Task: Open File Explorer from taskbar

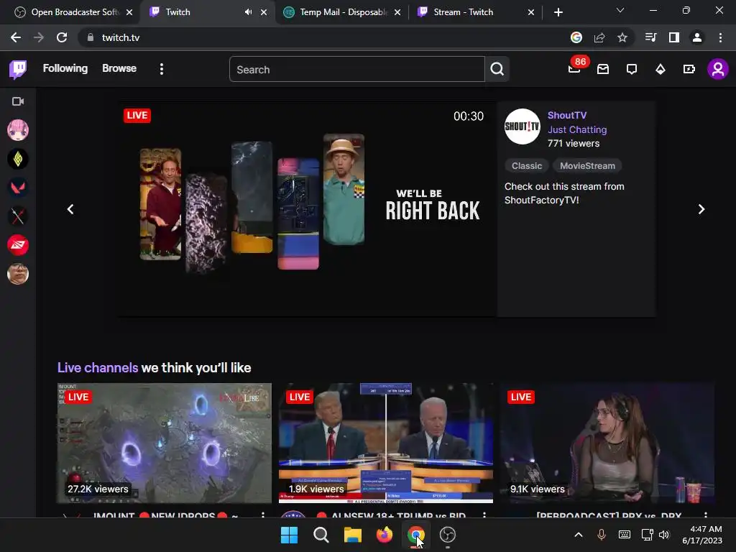Action: coord(352,535)
